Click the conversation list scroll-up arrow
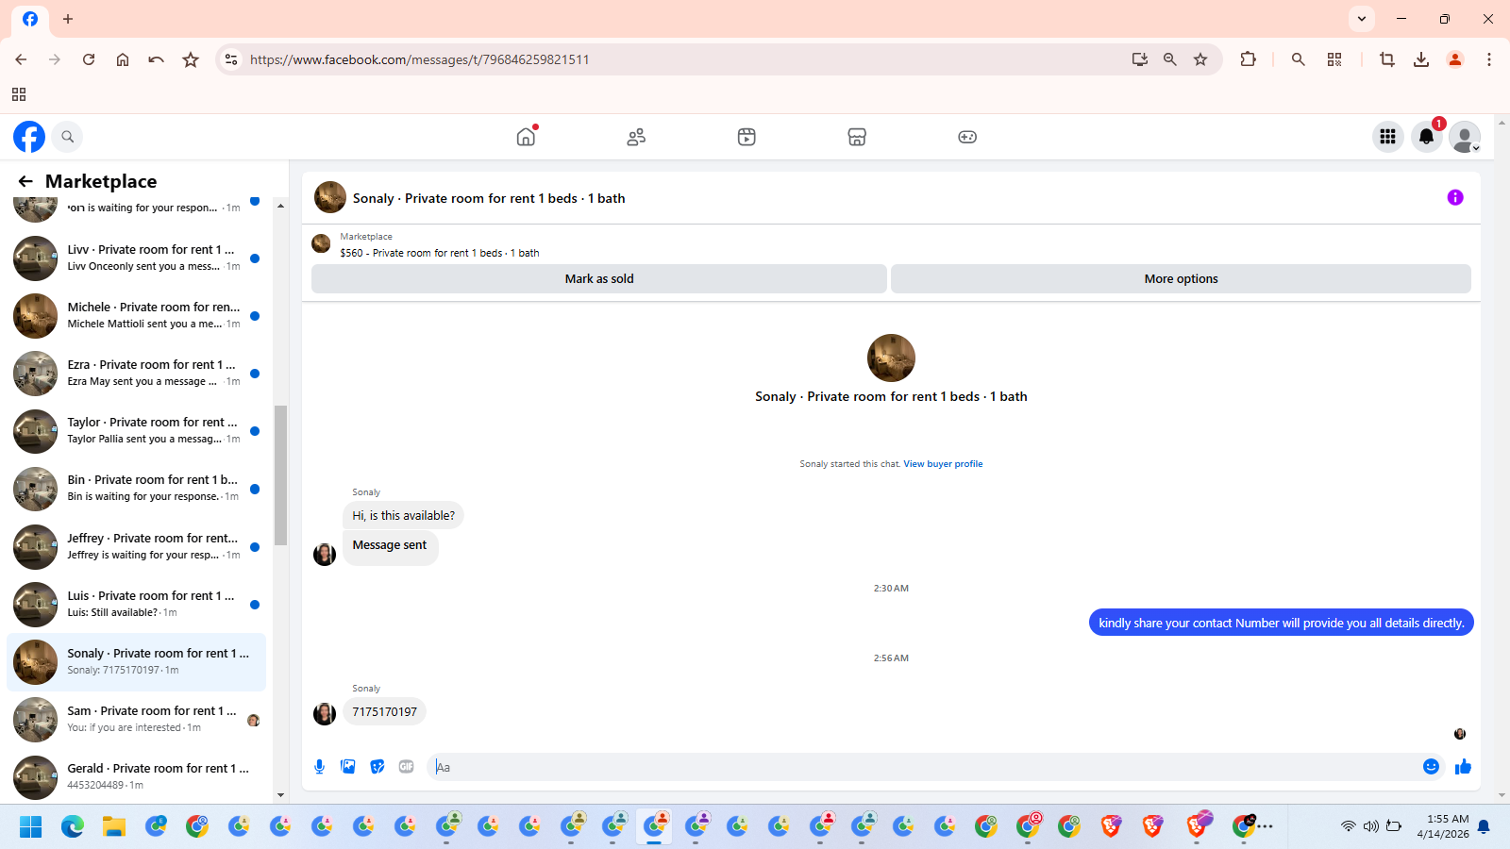1510x849 pixels. (280, 206)
